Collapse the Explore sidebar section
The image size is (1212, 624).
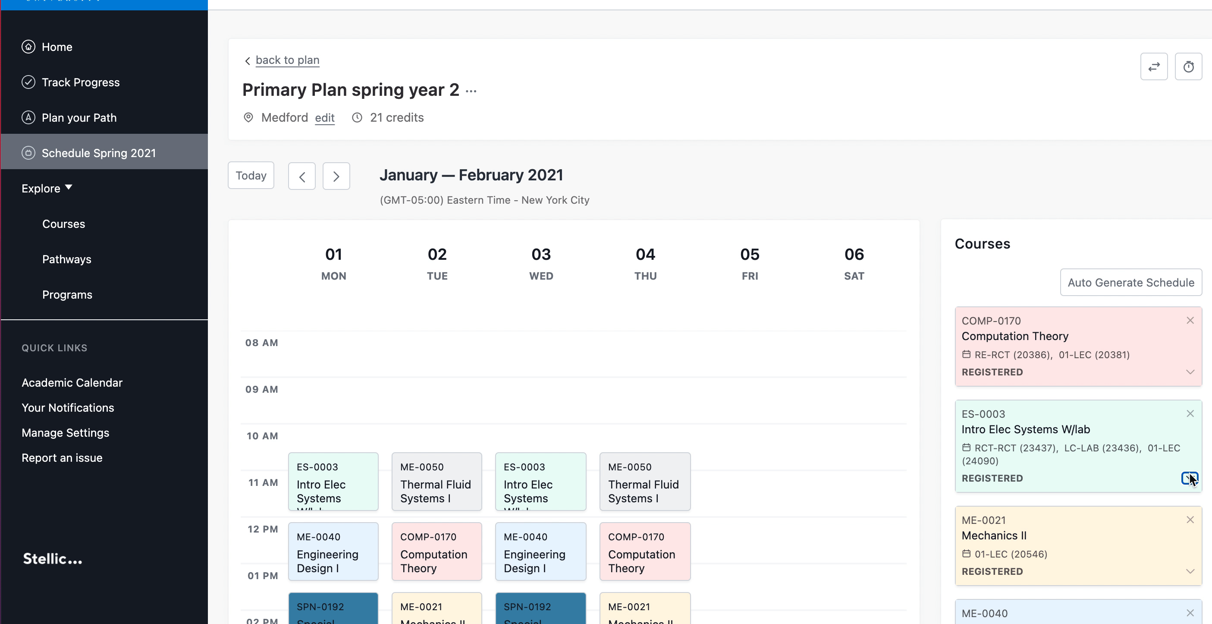click(47, 188)
